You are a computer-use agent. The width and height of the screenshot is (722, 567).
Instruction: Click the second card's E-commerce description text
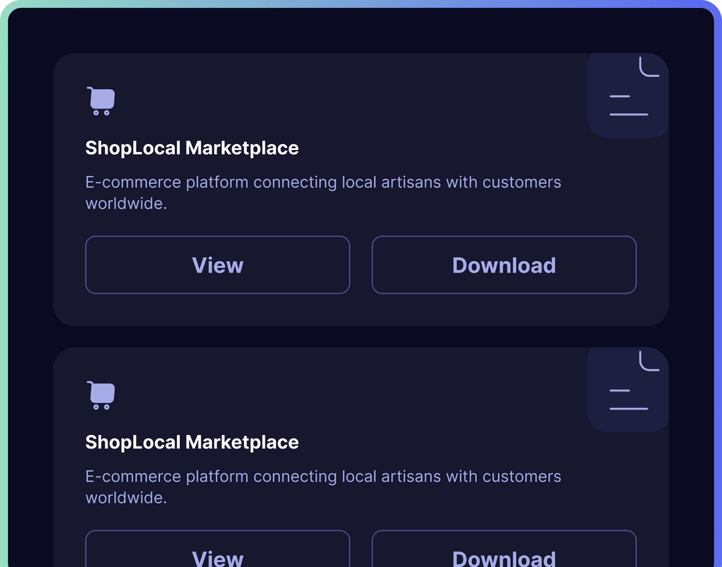point(323,477)
